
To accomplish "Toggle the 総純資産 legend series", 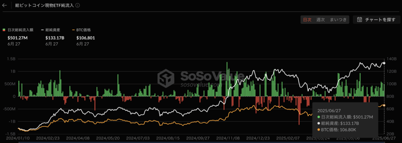I will click(51, 30).
